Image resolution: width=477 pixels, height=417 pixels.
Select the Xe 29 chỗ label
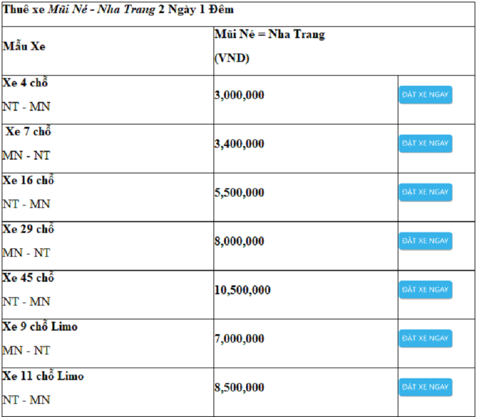coord(28,229)
